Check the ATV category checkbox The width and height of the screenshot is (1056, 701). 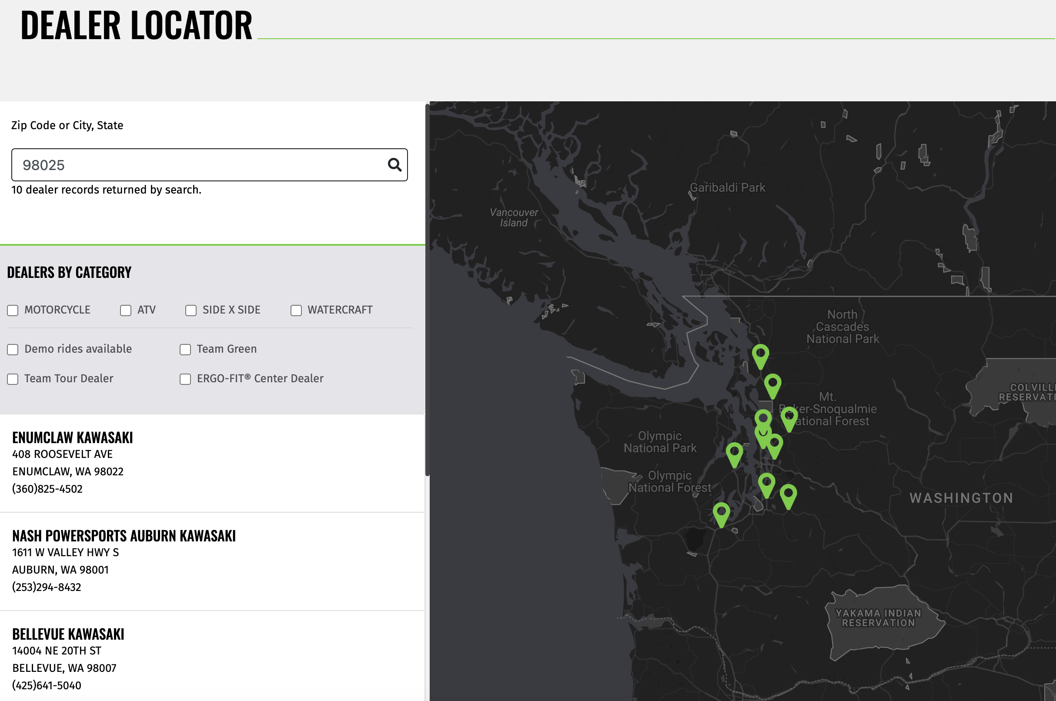coord(126,310)
